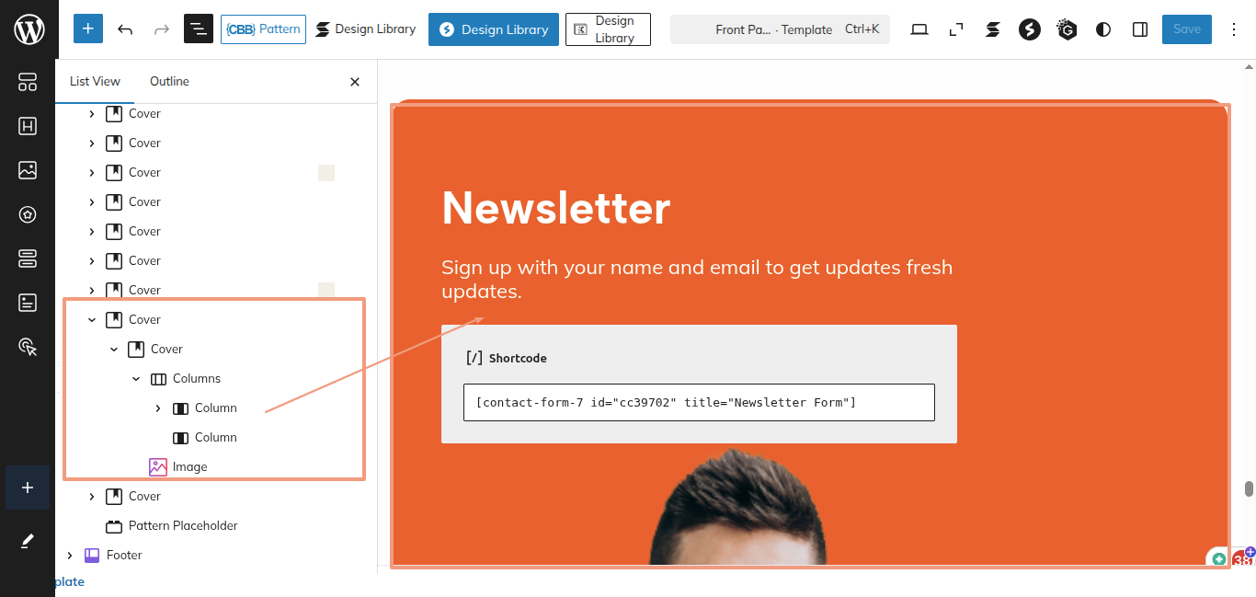Click the blue block inserter plus button
Viewport: 1256px width, 597px height.
(x=87, y=29)
